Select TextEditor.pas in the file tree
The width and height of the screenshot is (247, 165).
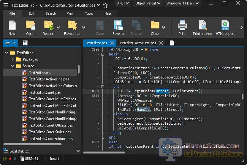pyautogui.click(x=40, y=73)
